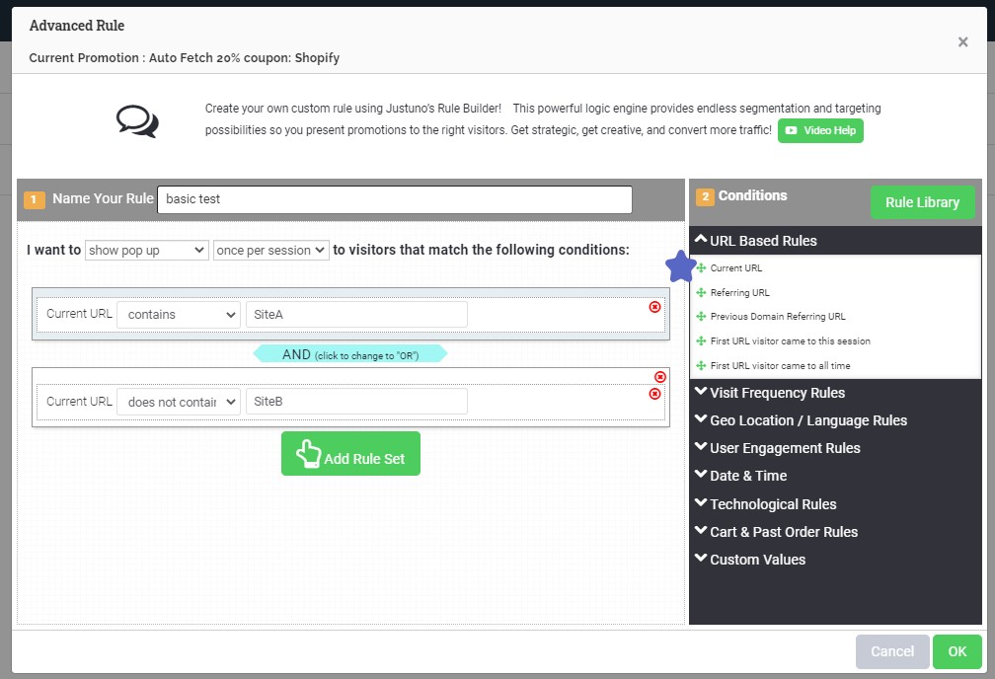Toggle the AND condition to OR
Image resolution: width=995 pixels, height=679 pixels.
coord(350,353)
